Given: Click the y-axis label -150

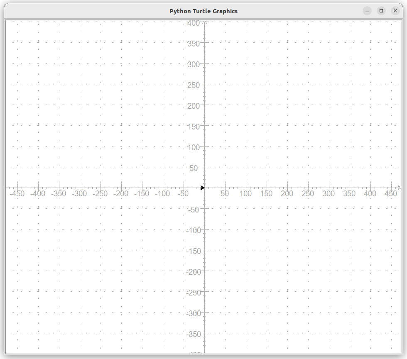Looking at the screenshot, I should [x=194, y=251].
